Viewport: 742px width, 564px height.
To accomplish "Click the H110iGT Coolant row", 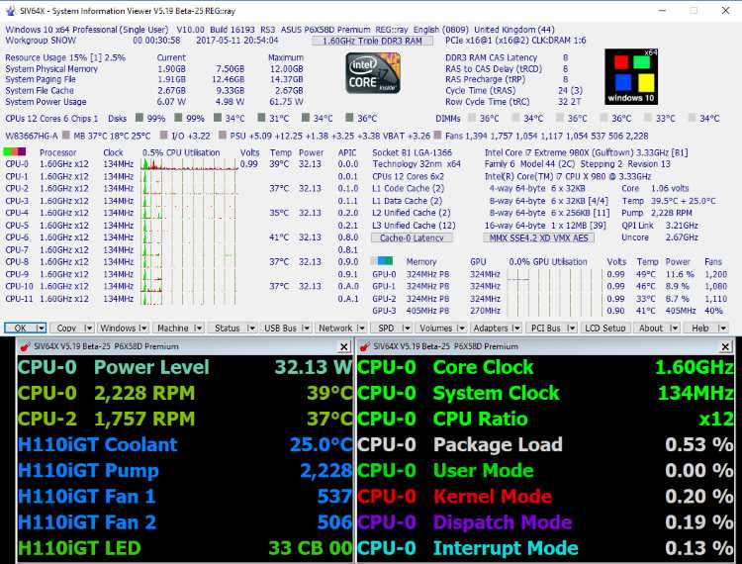I will coord(185,444).
